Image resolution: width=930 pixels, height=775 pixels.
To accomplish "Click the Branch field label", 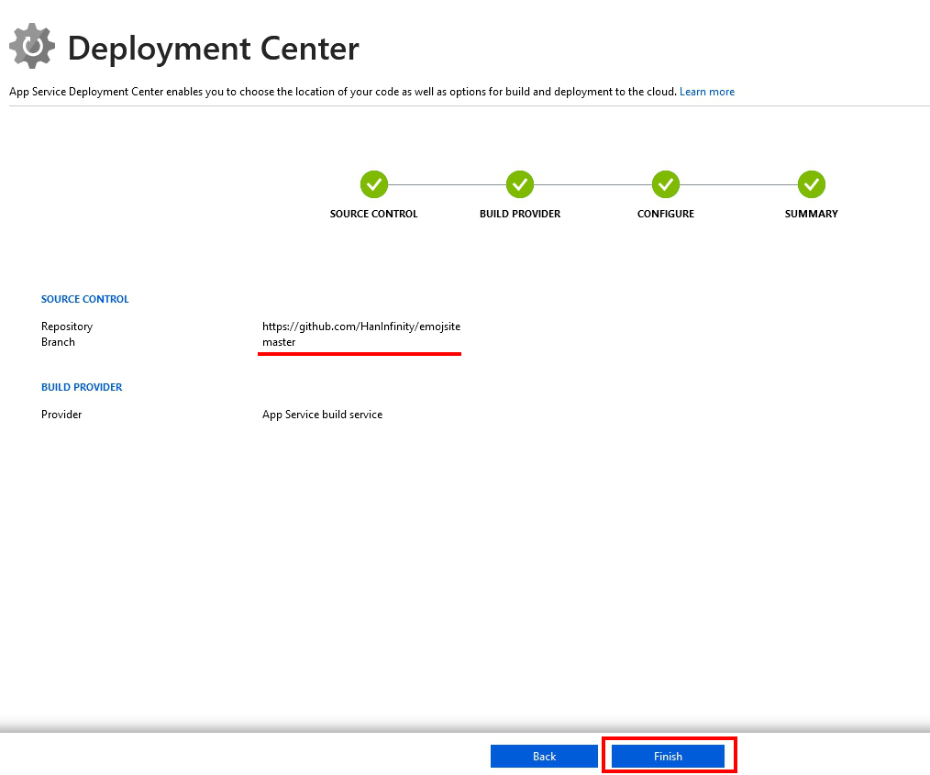I will point(58,342).
